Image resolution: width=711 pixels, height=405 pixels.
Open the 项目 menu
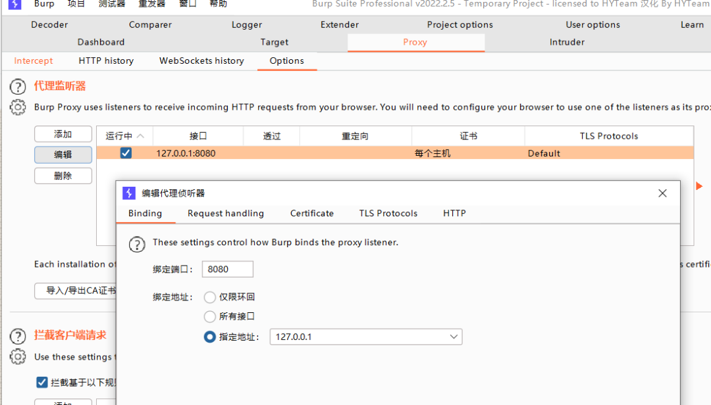tap(76, 4)
